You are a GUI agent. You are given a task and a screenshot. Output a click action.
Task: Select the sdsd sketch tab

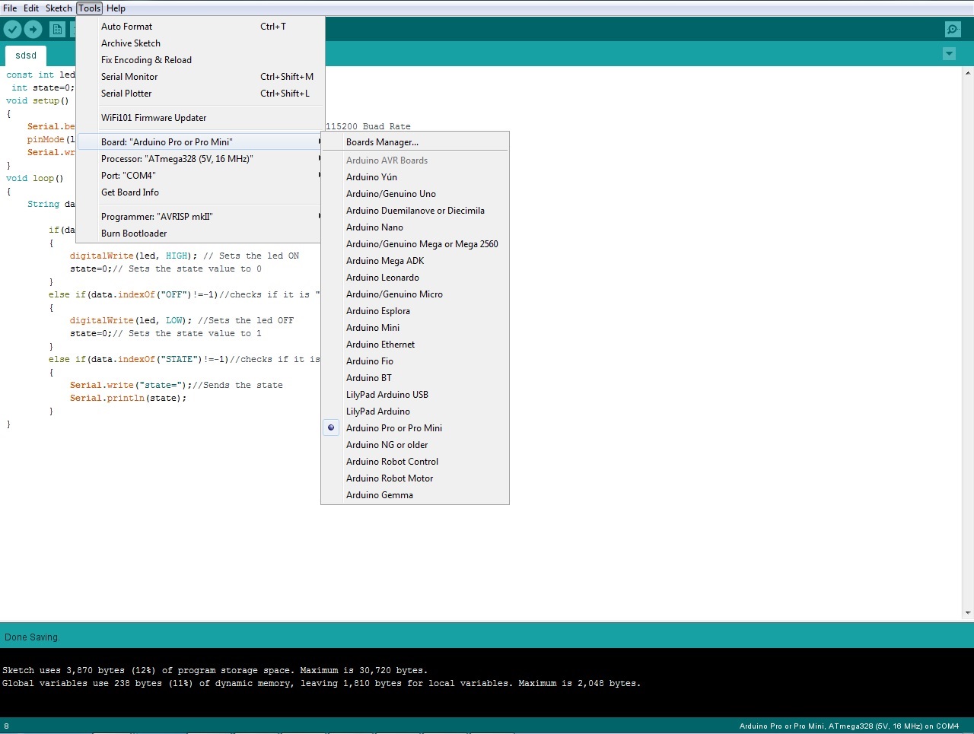pyautogui.click(x=26, y=56)
